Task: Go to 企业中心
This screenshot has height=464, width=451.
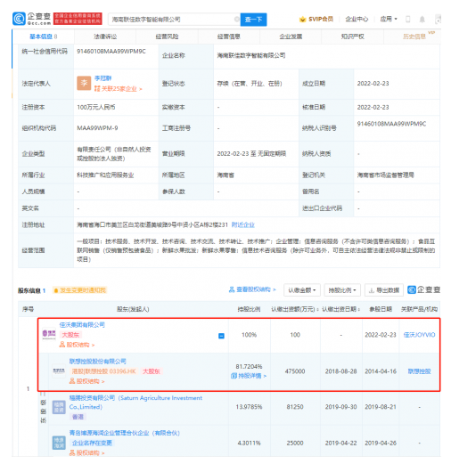Action: pyautogui.click(x=357, y=20)
